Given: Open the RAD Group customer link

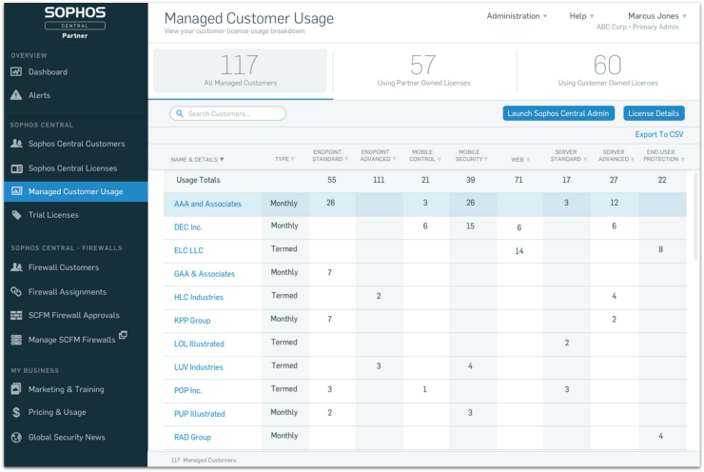Looking at the screenshot, I should [x=192, y=438].
